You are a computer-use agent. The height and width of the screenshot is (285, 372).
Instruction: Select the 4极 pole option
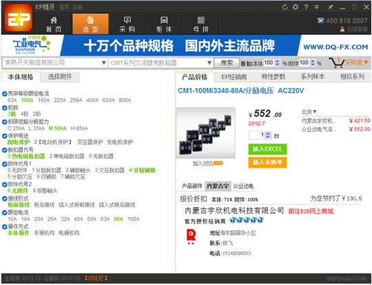coord(24,114)
